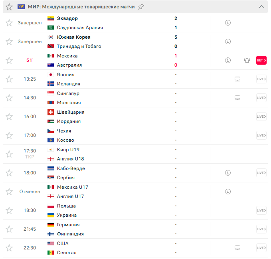Click the live 51' minute indicator

[x=30, y=60]
